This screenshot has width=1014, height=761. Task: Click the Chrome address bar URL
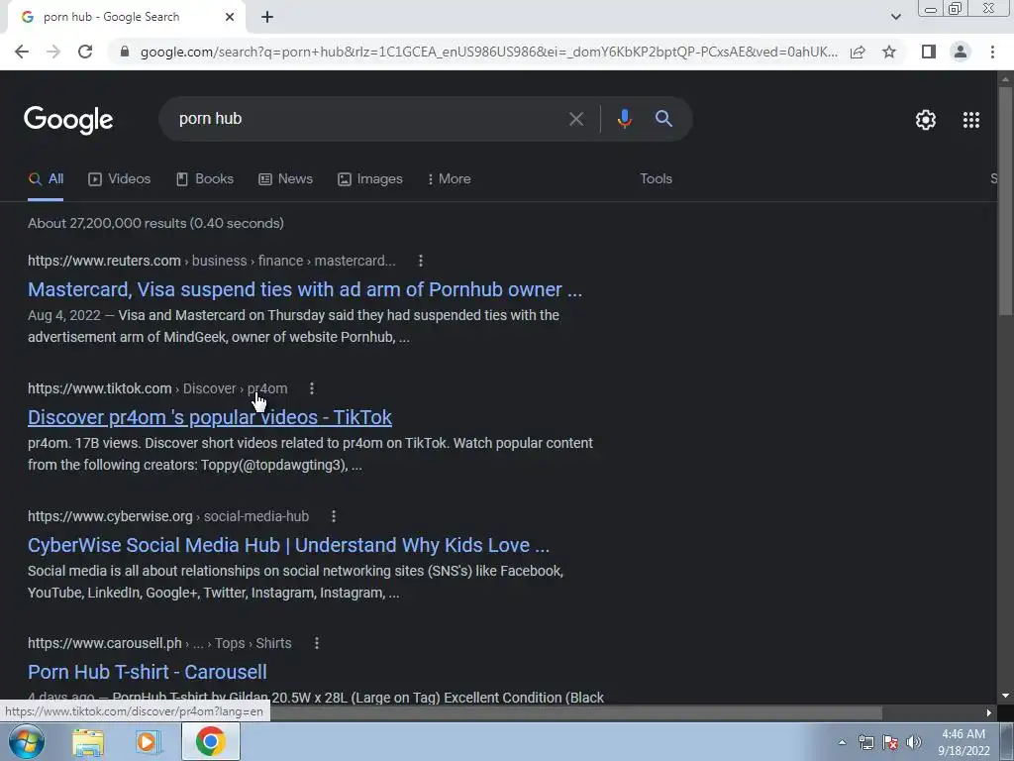[489, 52]
